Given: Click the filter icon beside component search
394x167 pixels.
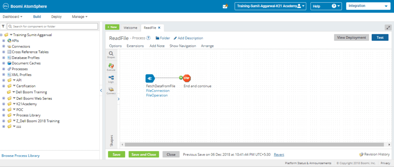Looking at the screenshot, I should (3, 26).
